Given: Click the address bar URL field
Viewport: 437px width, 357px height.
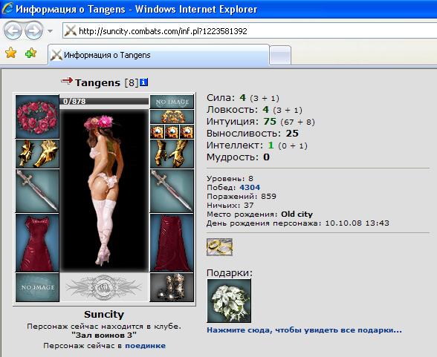Looking at the screenshot, I should 250,30.
